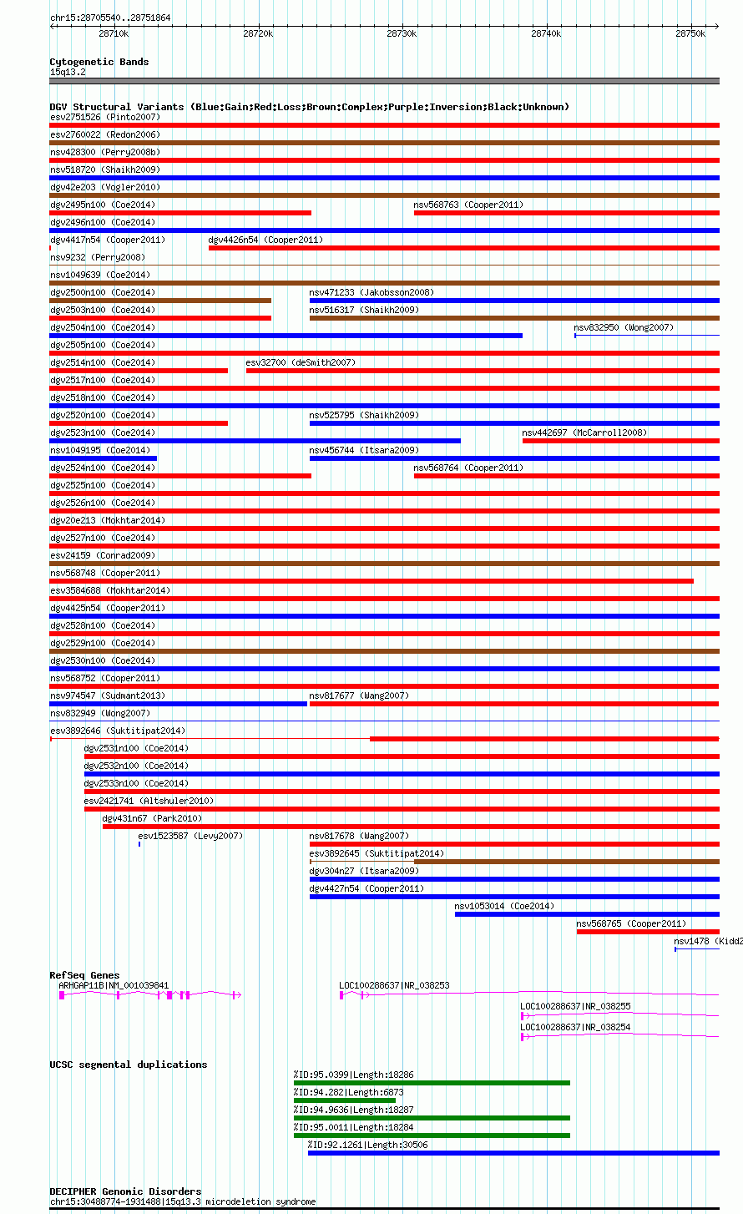
Task: Select transcript LOC100288637|NR_038255 label
Action: [x=575, y=1006]
